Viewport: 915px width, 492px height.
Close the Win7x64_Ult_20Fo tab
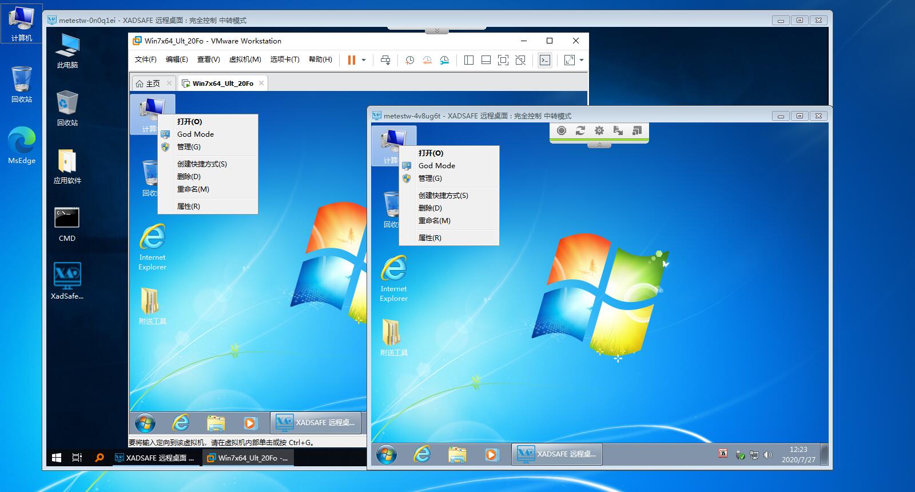tap(261, 83)
